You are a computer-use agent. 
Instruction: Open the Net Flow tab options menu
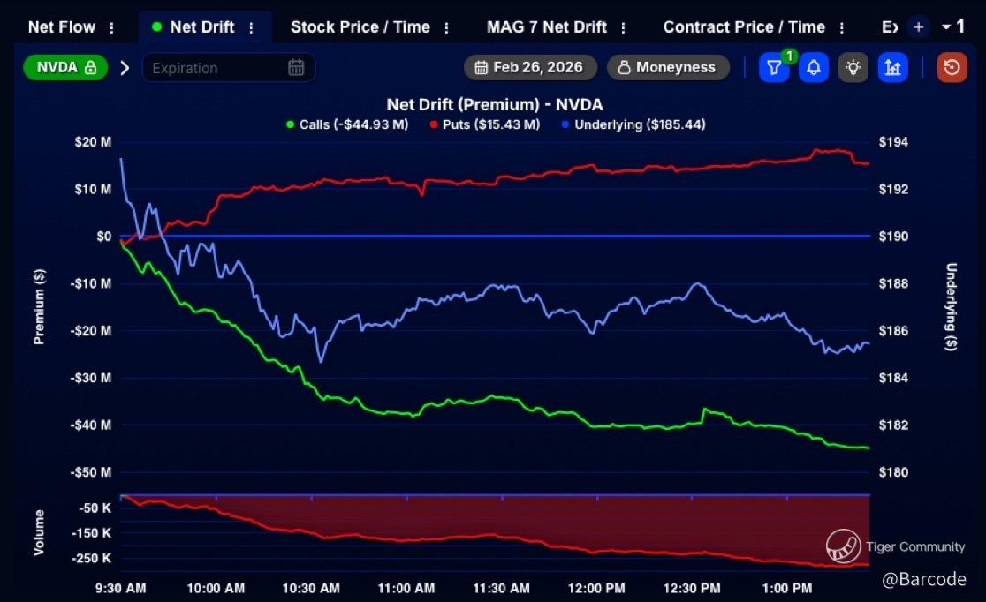pyautogui.click(x=111, y=27)
